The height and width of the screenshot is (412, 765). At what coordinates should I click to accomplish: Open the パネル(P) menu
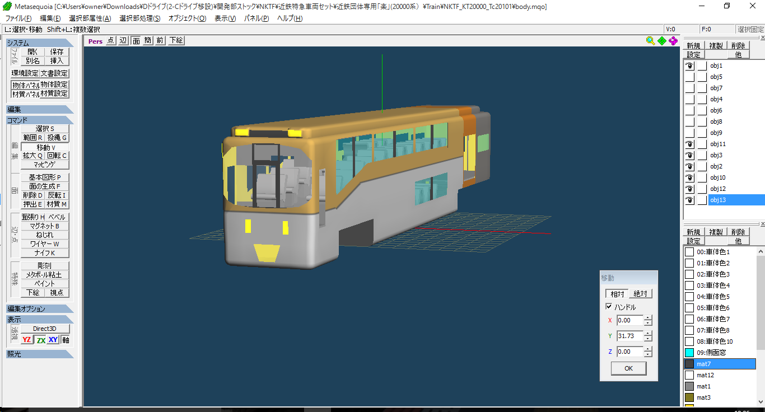(x=256, y=18)
